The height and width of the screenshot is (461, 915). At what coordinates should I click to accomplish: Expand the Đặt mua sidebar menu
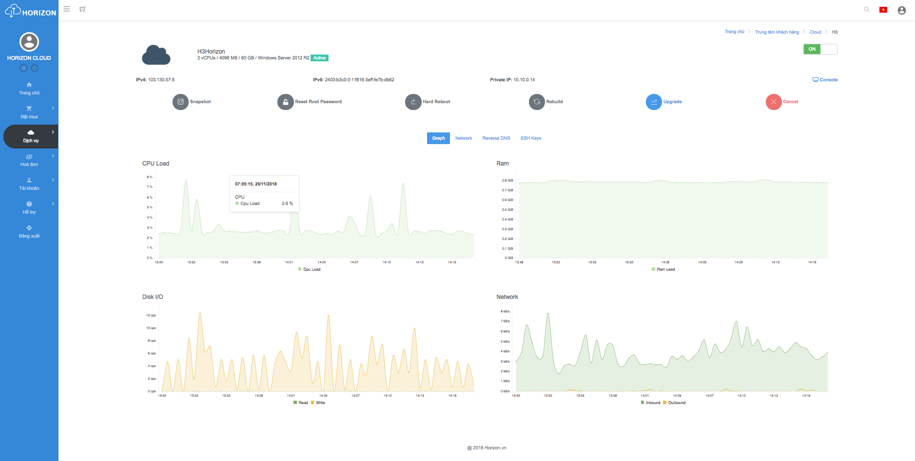tap(29, 112)
